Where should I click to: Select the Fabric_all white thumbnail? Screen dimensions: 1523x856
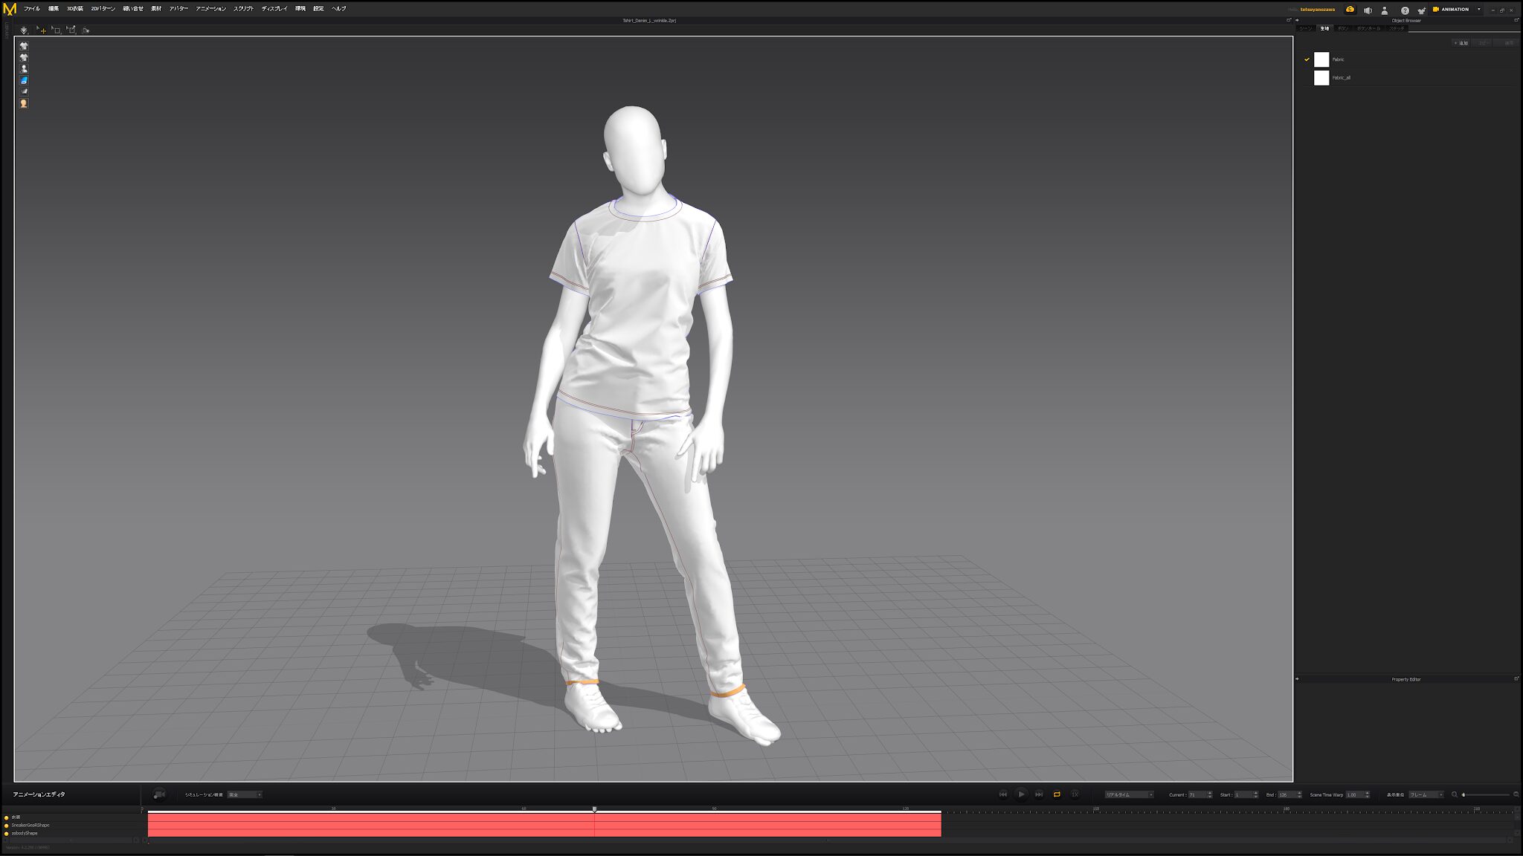1321,77
